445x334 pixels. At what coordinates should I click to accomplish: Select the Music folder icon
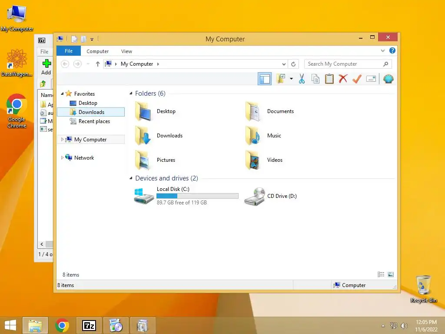pyautogui.click(x=253, y=136)
